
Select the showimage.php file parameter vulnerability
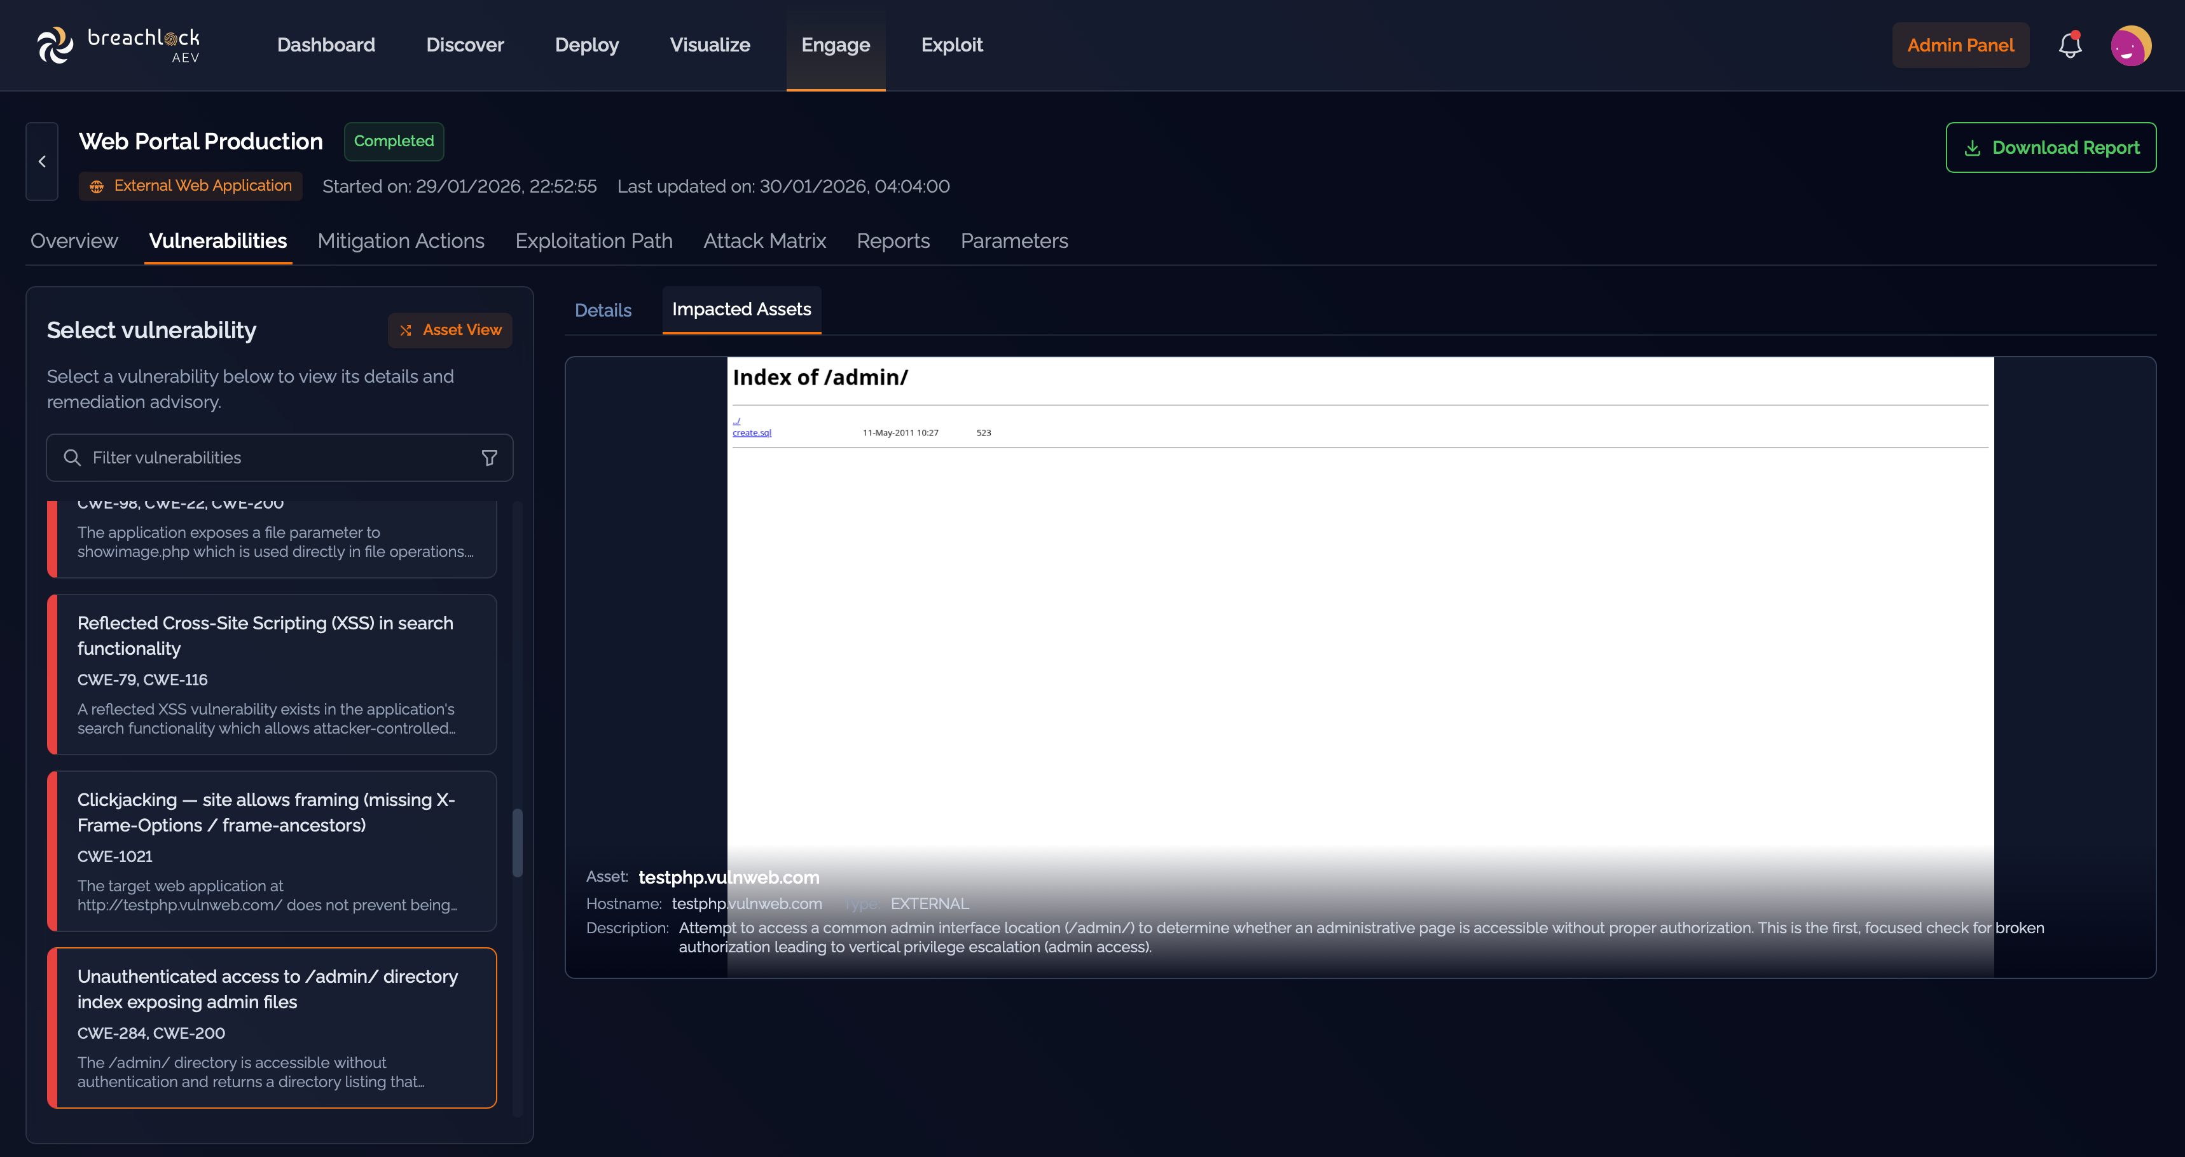(x=272, y=538)
